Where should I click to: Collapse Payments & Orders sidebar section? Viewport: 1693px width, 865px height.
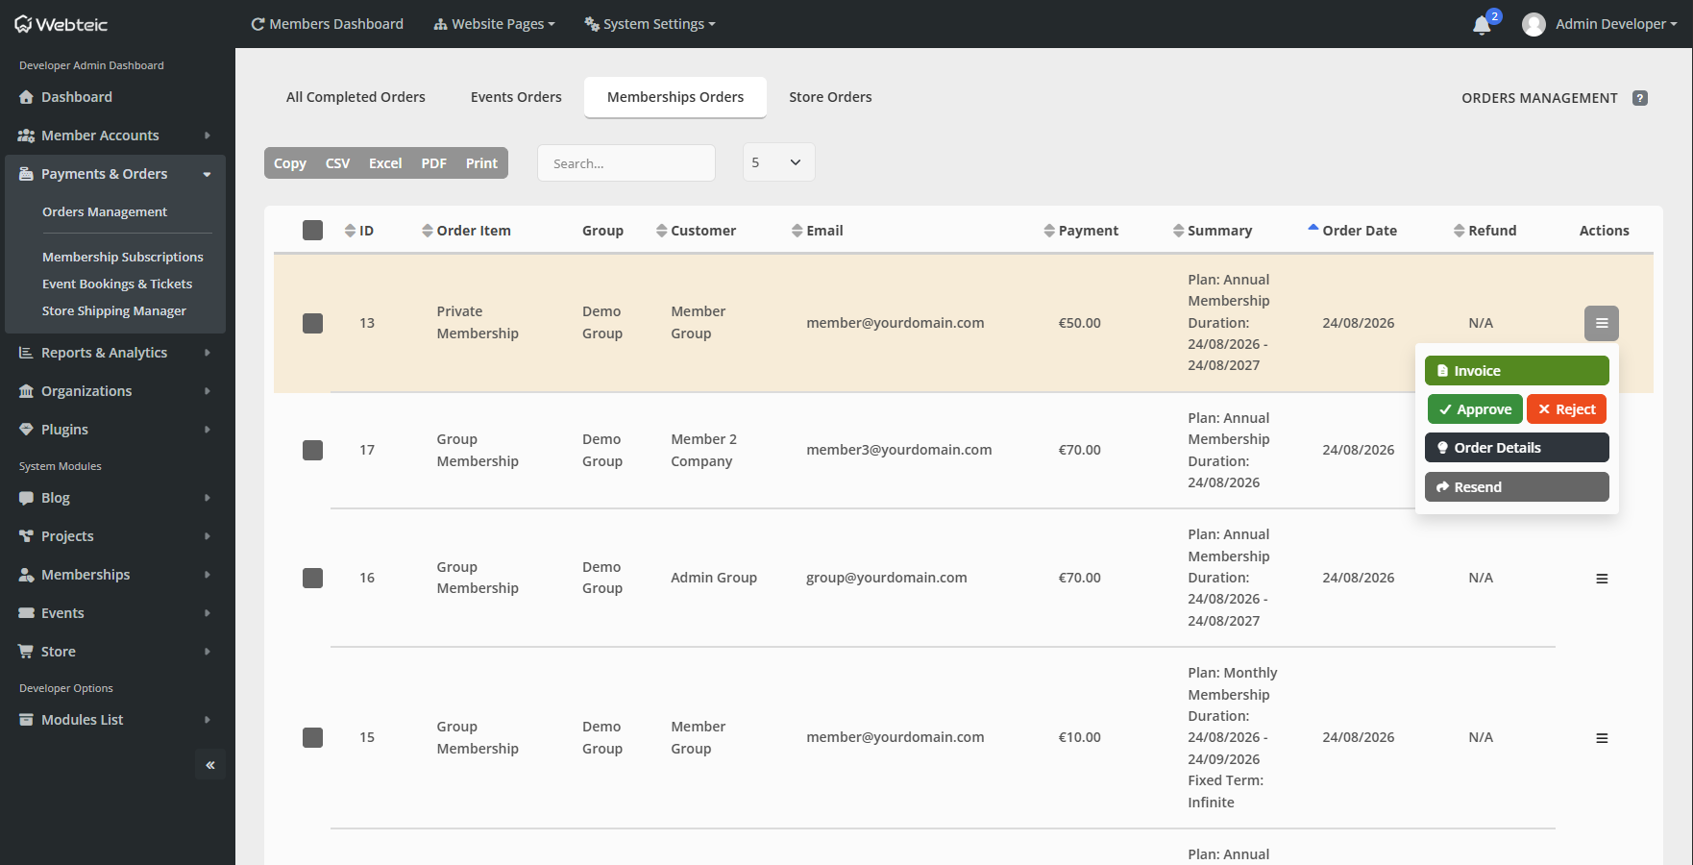(115, 174)
